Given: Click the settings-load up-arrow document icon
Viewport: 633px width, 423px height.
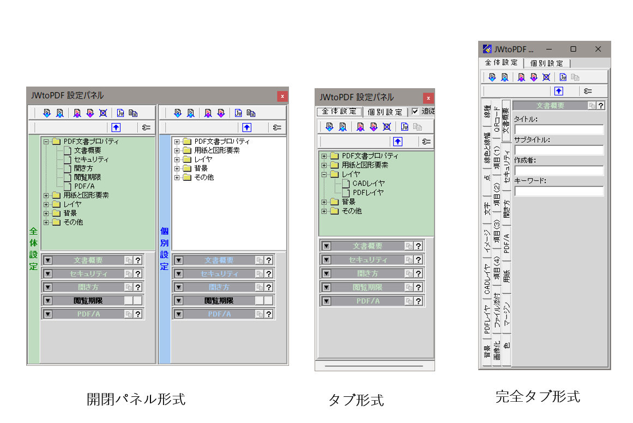Looking at the screenshot, I should pyautogui.click(x=59, y=113).
